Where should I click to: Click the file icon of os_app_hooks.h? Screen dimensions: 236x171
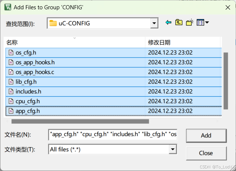(x=11, y=62)
